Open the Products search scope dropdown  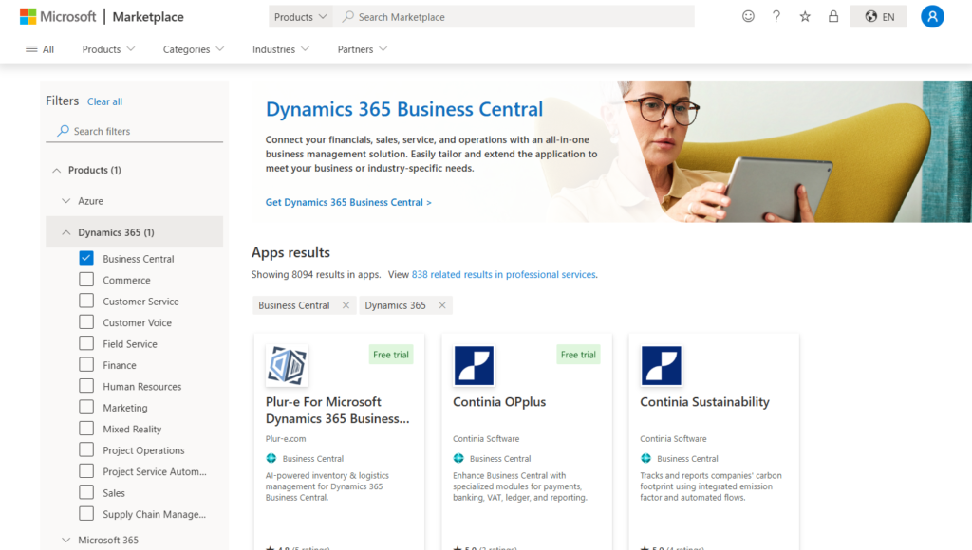(300, 17)
